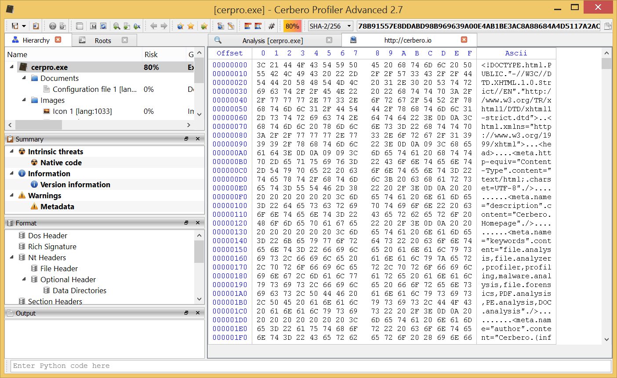Click the hash value text field
617x378 pixels.
coord(479,26)
